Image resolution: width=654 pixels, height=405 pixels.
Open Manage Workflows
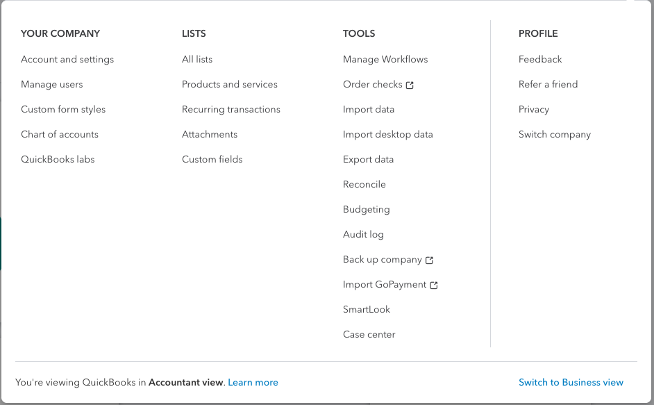point(385,60)
